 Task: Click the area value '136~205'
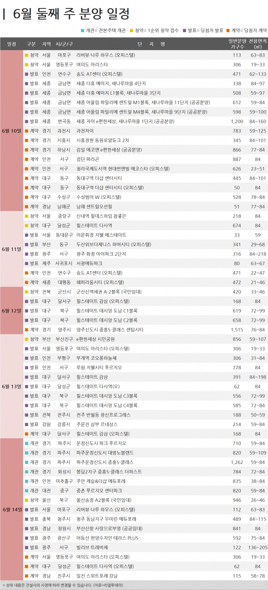[257, 547]
